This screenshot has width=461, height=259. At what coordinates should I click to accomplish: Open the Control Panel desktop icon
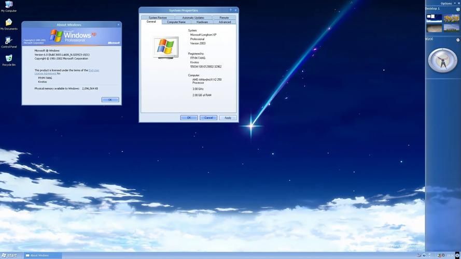click(8, 41)
